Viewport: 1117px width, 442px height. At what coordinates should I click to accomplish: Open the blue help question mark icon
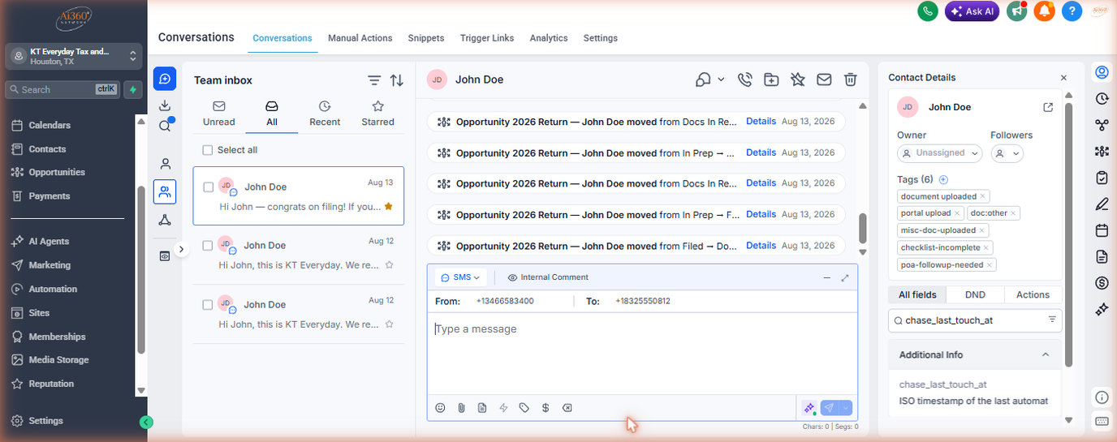coord(1072,11)
